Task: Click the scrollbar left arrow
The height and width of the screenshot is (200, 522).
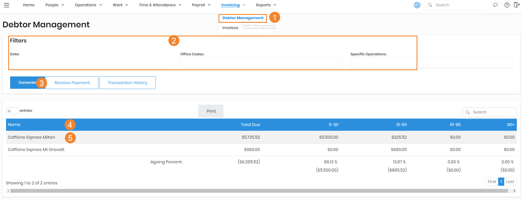Action: point(8,191)
